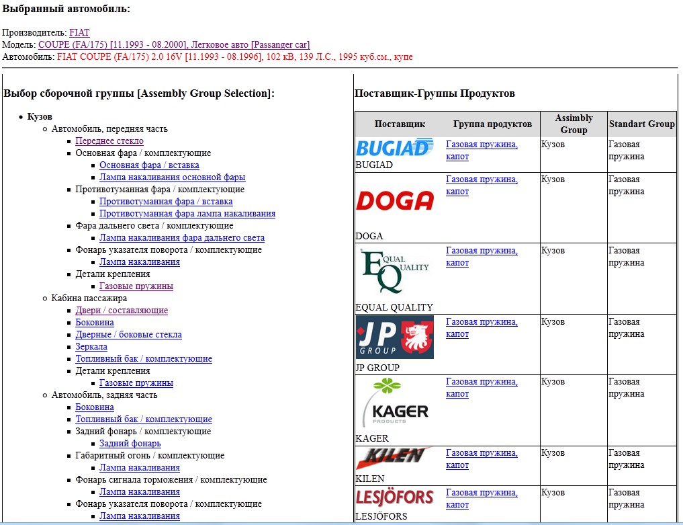Open Боковина under Автомобиль, задняя часть
The height and width of the screenshot is (525, 683).
95,407
